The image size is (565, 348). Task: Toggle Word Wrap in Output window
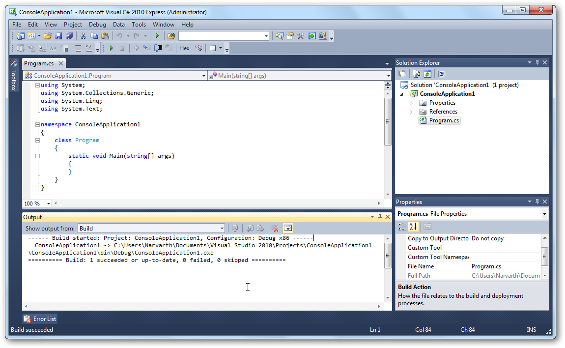[x=288, y=228]
